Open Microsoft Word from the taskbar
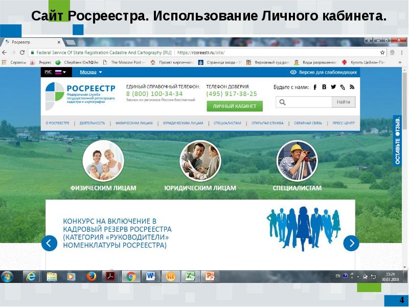 (150, 275)
